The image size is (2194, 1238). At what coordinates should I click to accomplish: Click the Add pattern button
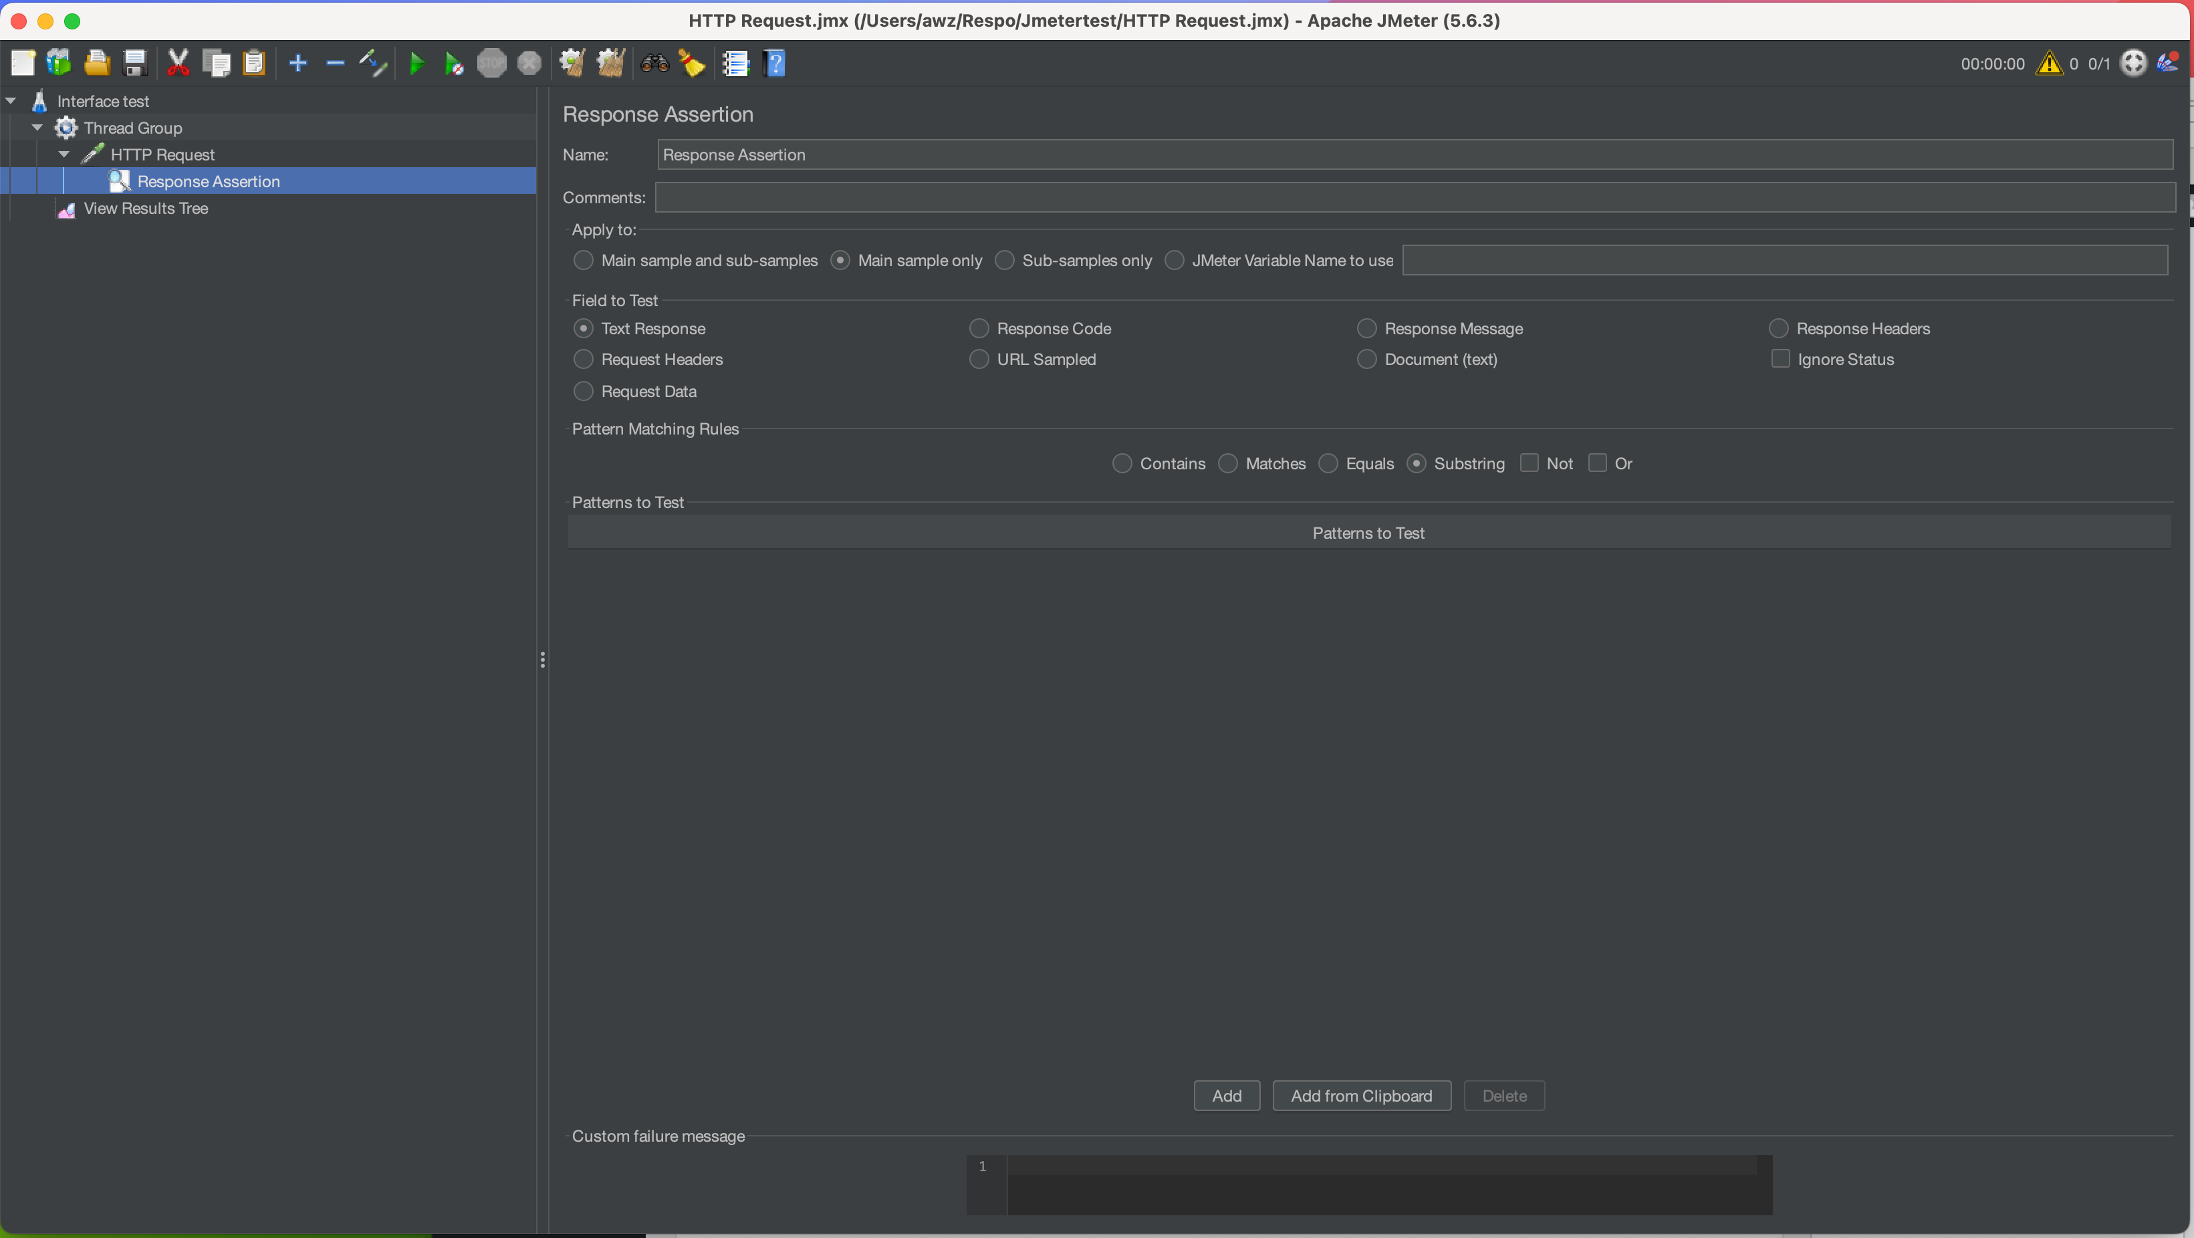coord(1227,1095)
